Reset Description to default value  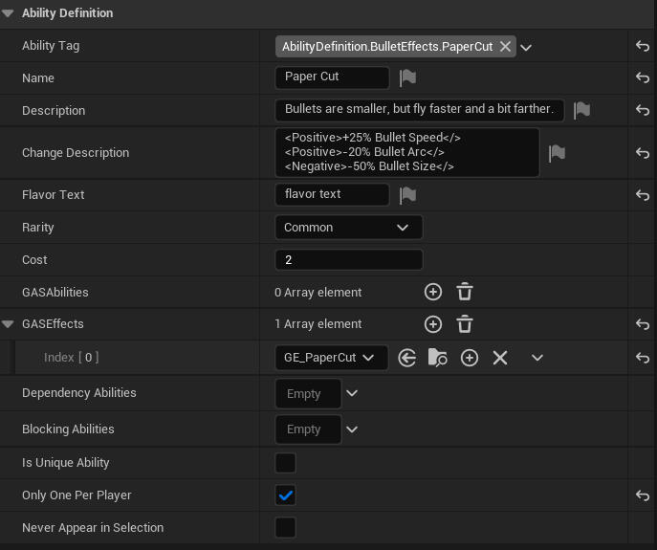pos(643,110)
